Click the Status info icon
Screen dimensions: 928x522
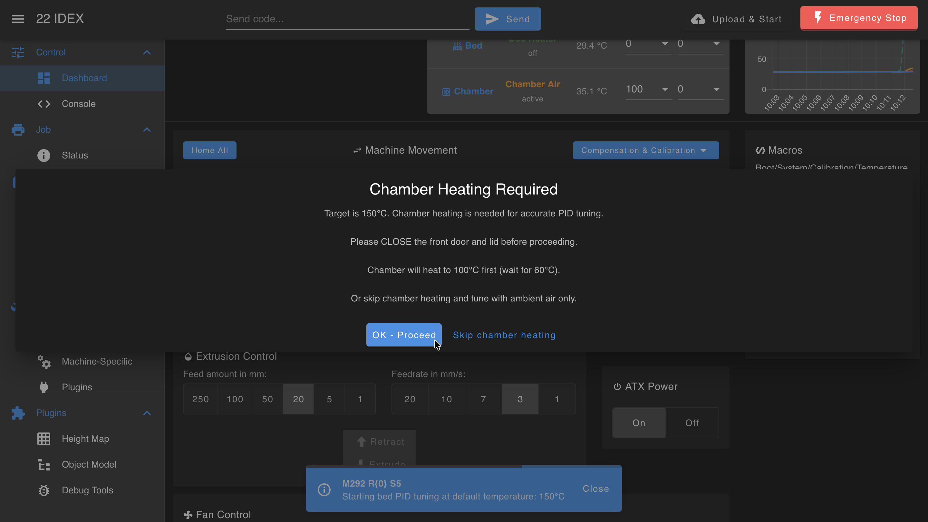[43, 156]
